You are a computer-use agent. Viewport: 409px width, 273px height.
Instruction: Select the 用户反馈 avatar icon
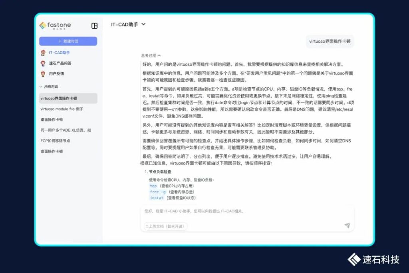pyautogui.click(x=43, y=74)
